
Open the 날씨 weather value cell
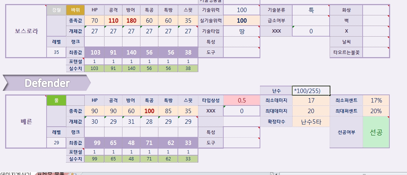(x=376, y=42)
